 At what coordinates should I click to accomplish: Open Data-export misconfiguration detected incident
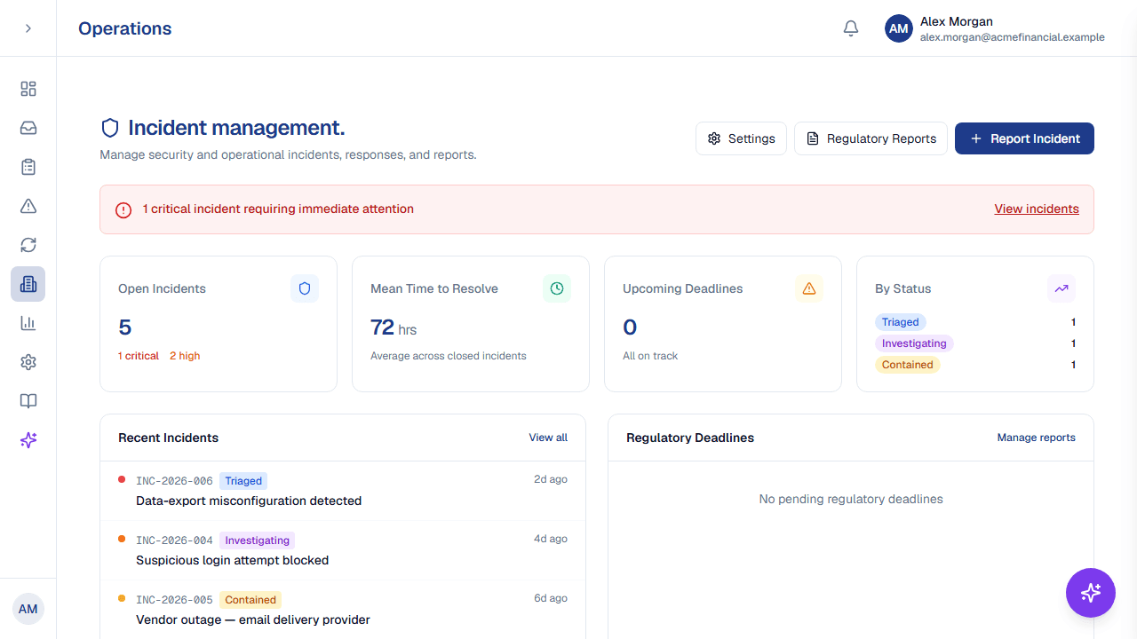click(249, 501)
